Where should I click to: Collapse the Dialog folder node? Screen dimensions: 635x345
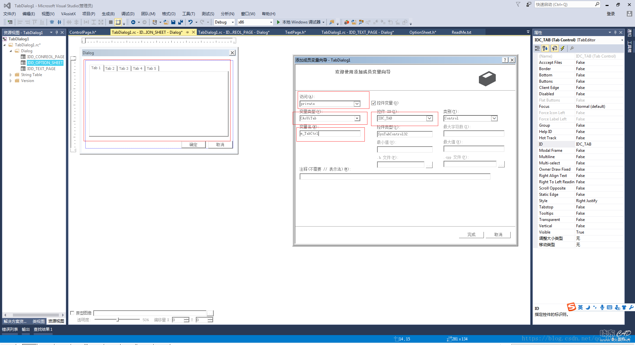pos(11,51)
